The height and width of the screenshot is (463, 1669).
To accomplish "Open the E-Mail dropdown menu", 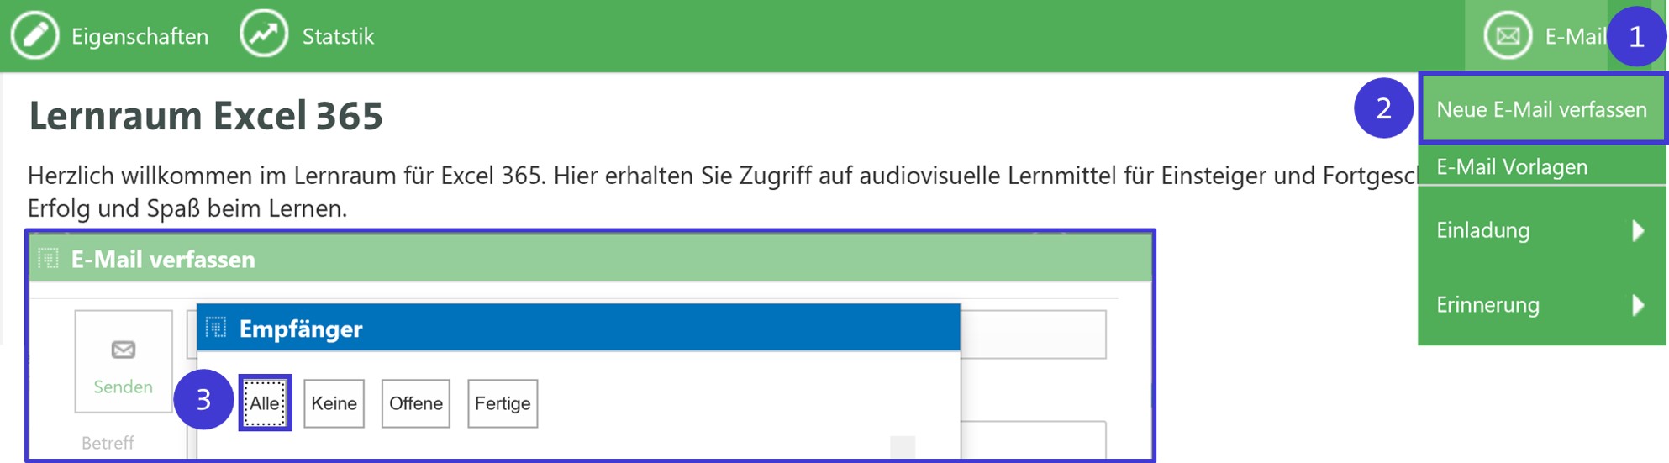I will 1545,36.
